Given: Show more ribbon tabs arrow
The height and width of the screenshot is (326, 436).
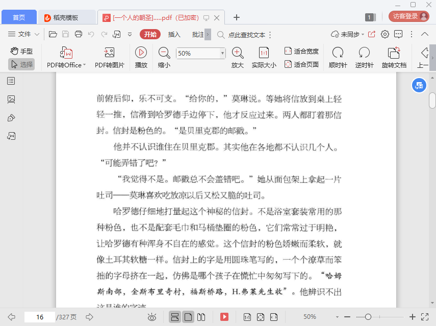Looking at the screenshot, I should click(208, 35).
